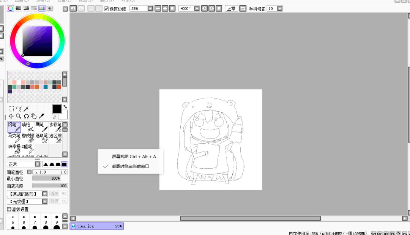Select the rotate view tool
Viewport: 410px width, 235px height.
coord(26,116)
